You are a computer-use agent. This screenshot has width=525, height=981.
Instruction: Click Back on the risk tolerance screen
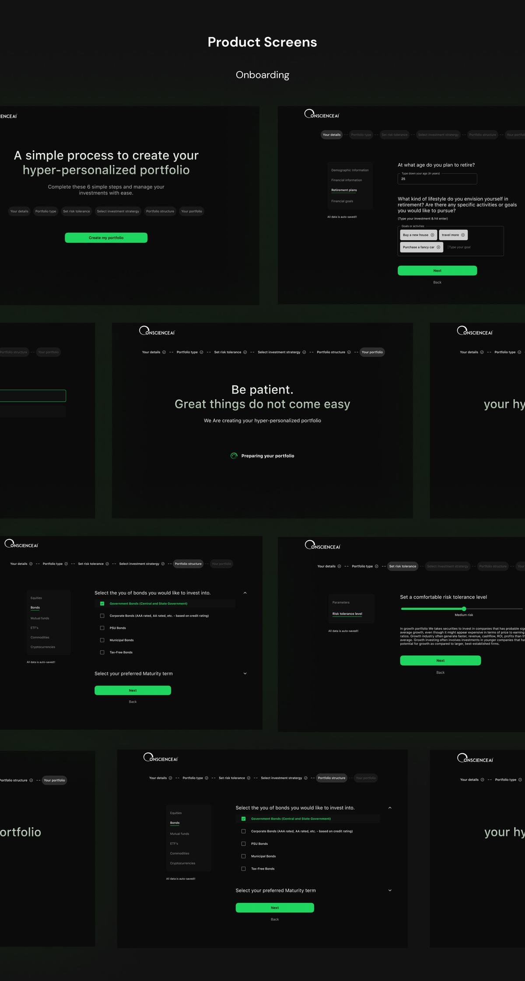coord(440,672)
